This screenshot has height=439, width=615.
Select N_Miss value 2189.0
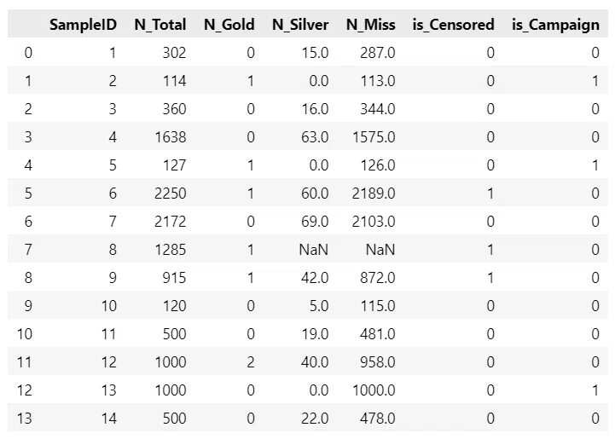[x=374, y=194]
